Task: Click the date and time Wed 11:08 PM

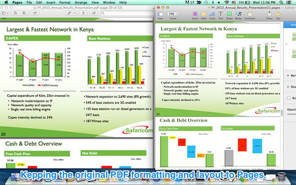Action: coord(264,2)
